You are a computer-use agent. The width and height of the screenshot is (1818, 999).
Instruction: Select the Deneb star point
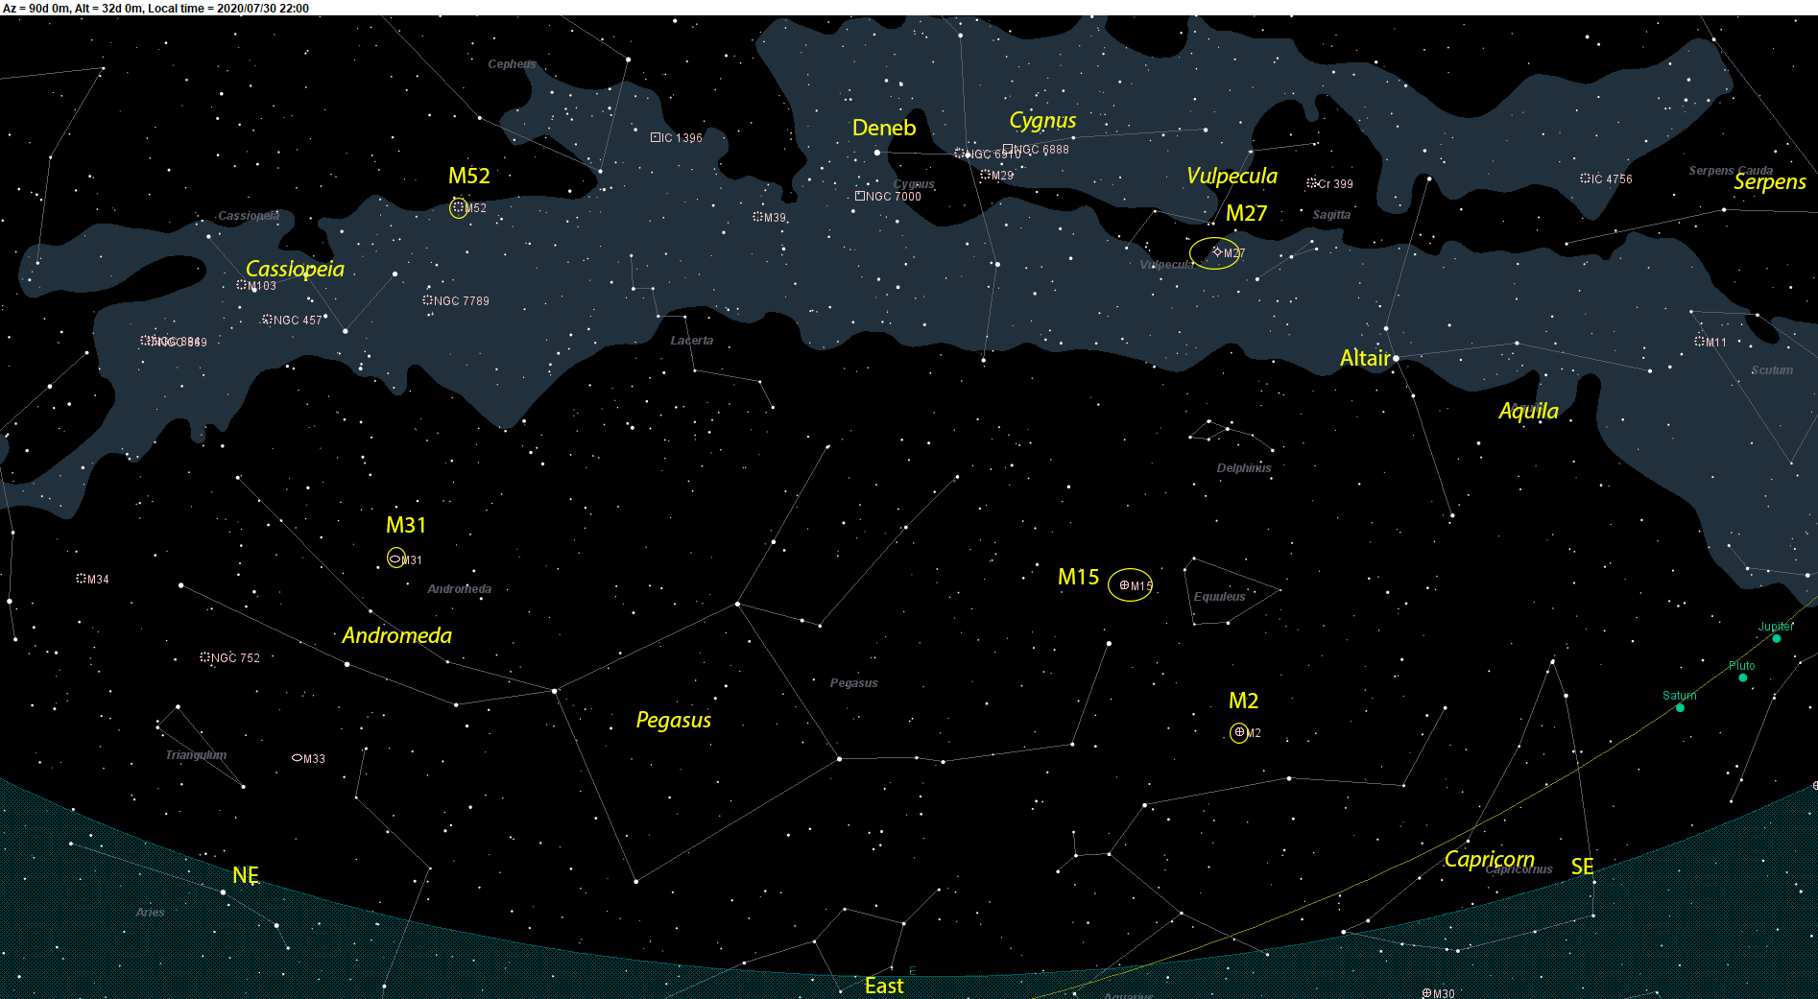[x=877, y=153]
